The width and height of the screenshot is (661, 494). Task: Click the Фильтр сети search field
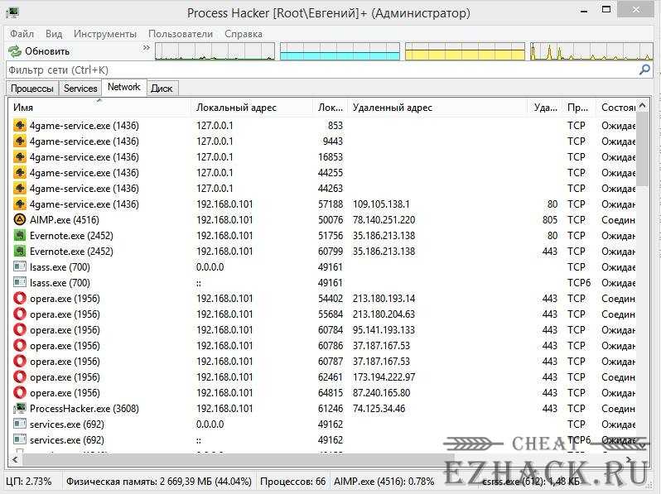point(321,70)
